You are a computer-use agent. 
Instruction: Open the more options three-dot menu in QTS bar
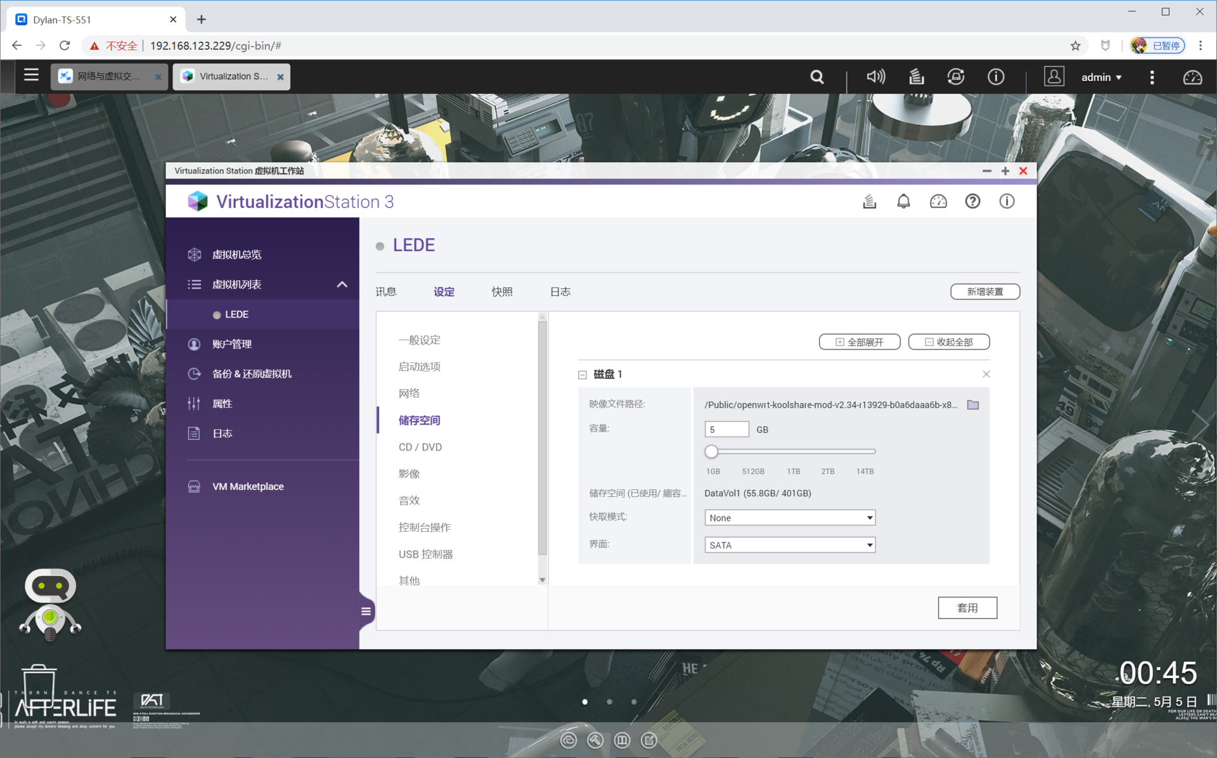click(x=1152, y=77)
